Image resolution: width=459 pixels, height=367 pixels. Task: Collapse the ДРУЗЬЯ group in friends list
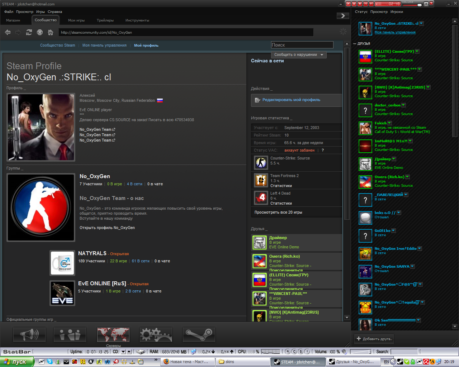(x=355, y=43)
